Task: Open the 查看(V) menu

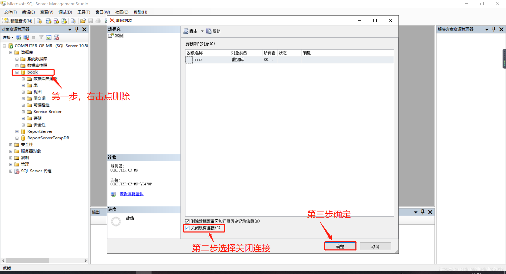Action: [47, 12]
